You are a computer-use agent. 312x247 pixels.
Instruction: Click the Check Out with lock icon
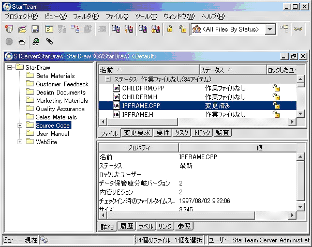[x=156, y=29]
